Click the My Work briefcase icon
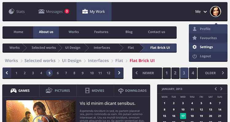Viewport: 230px width, 122px height. click(x=85, y=12)
